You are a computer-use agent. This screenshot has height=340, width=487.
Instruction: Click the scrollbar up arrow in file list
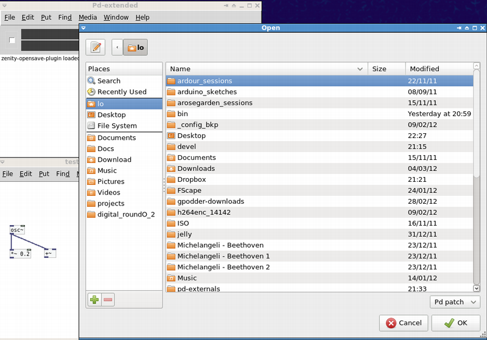tap(477, 66)
